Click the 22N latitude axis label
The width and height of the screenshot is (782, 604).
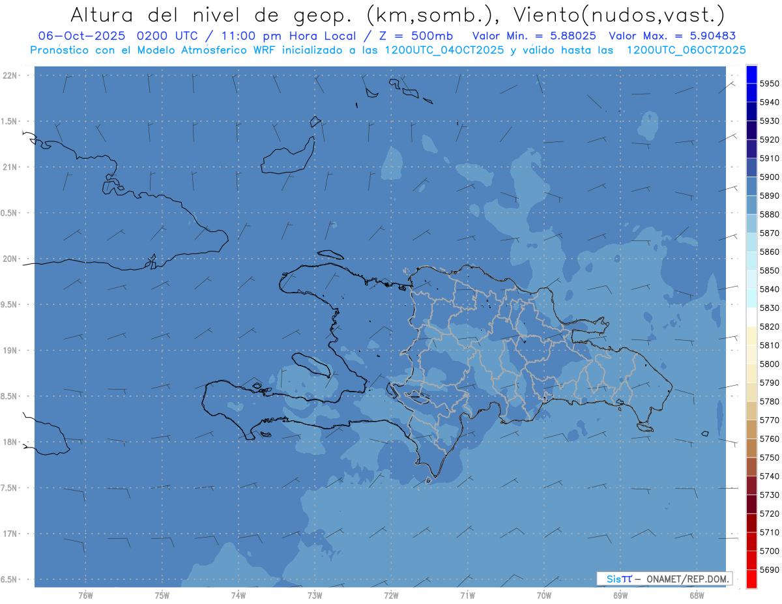point(10,75)
